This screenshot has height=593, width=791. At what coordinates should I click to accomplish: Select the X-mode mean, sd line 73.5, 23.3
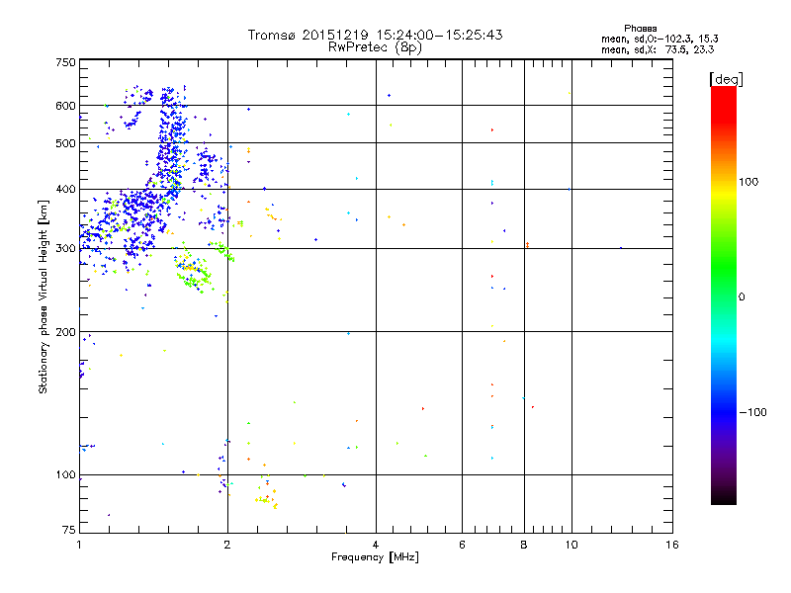click(658, 49)
